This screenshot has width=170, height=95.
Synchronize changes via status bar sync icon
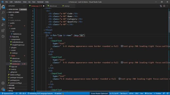tap(16, 93)
